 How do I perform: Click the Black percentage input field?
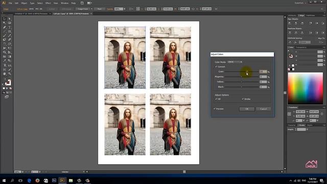click(x=263, y=87)
